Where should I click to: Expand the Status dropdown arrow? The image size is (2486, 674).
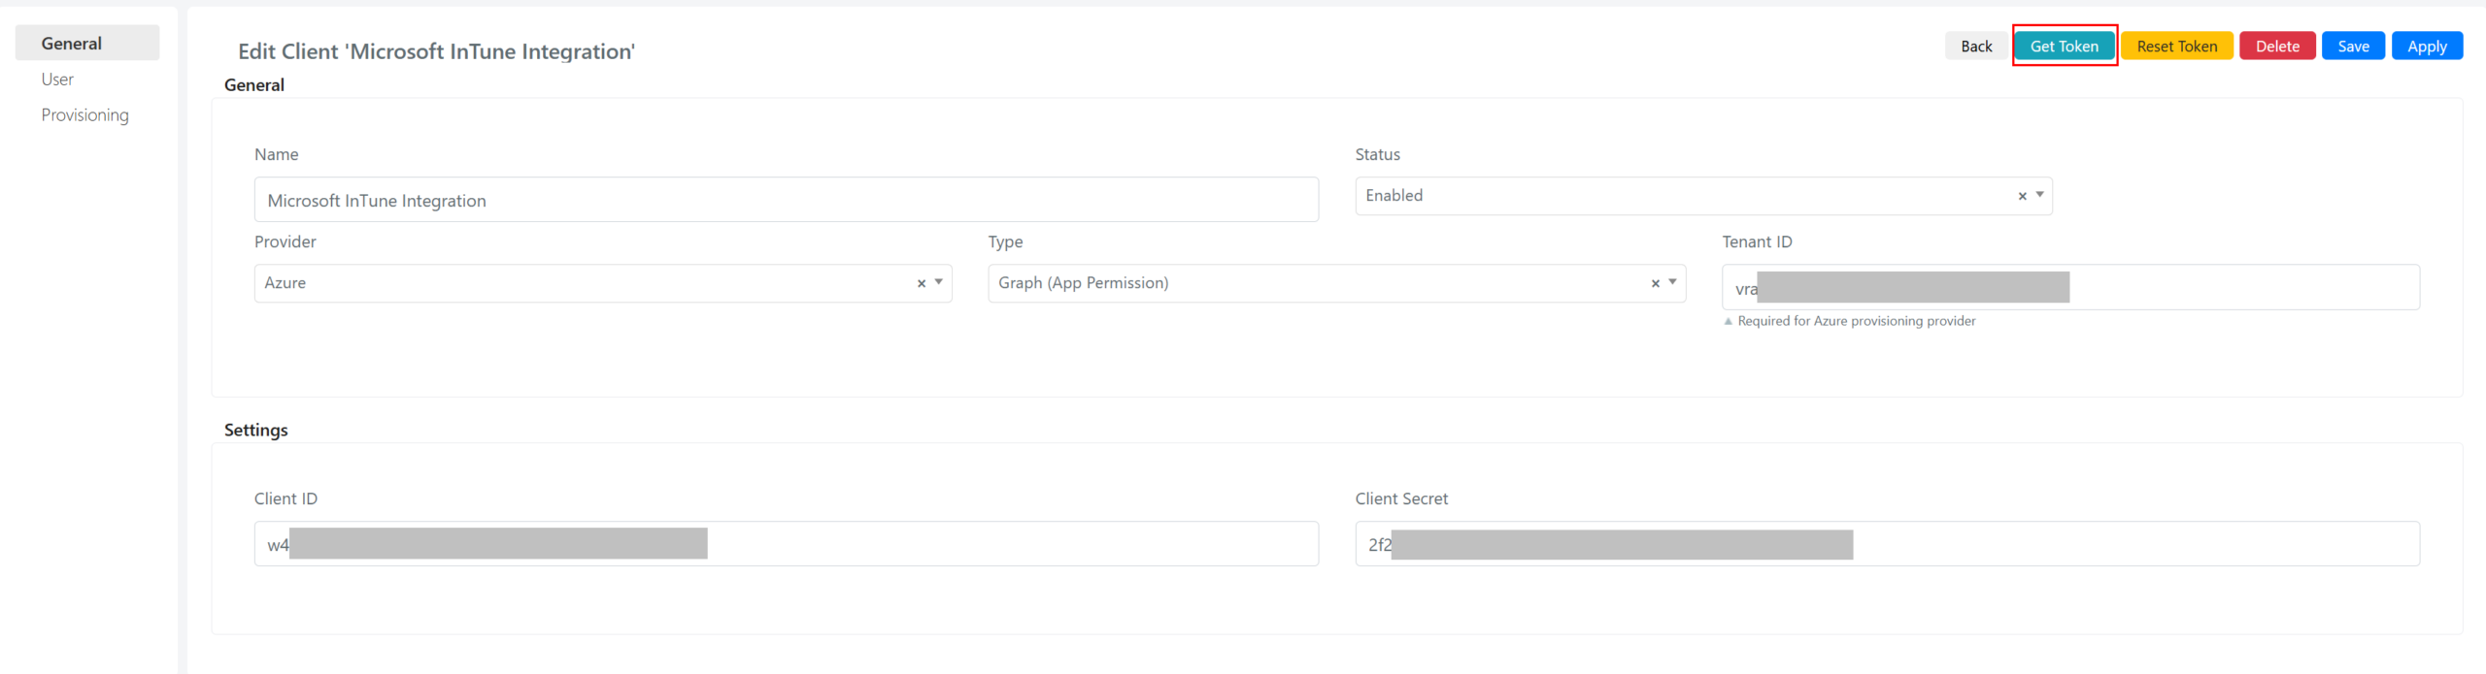pos(2039,195)
